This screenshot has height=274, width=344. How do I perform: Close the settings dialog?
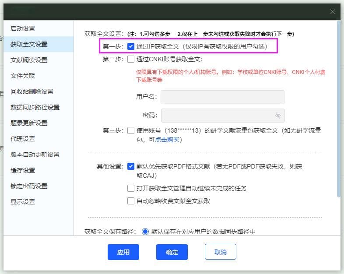[x=332, y=12]
